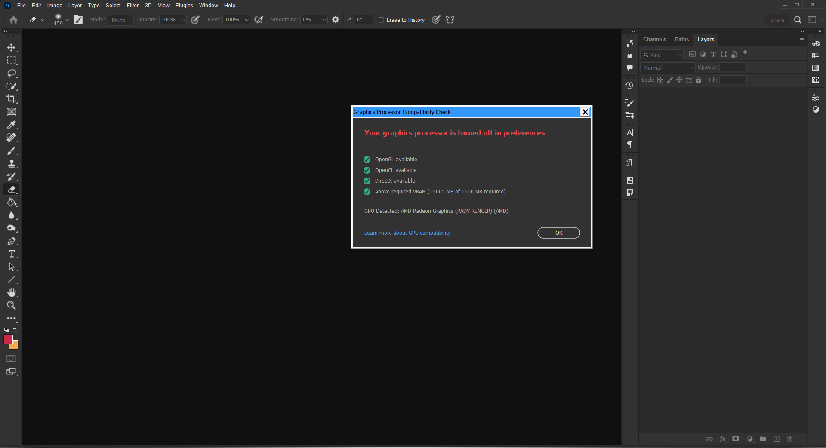Click the red foreground color swatch
The height and width of the screenshot is (448, 826).
point(8,339)
